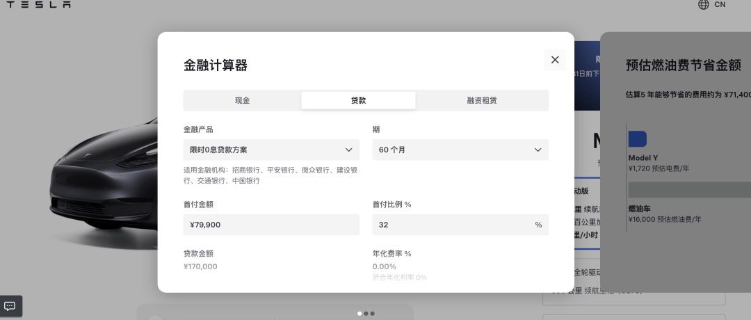Open the 融资租赁 tab
Viewport: 751px width, 320px height.
click(x=482, y=101)
